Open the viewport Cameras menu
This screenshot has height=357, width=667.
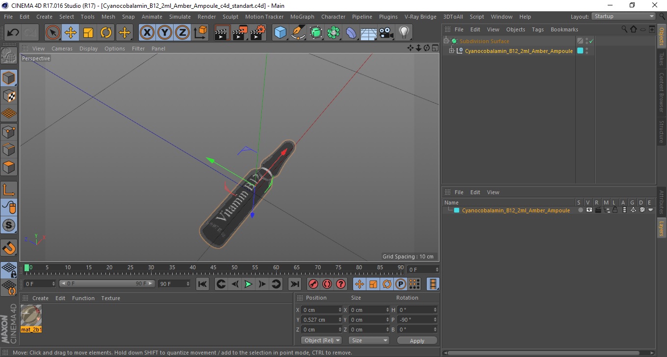(x=62, y=49)
